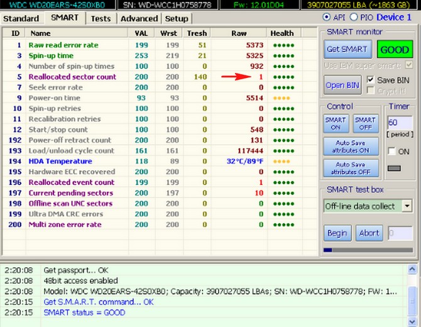Click Auto Save attributes ON button
421x327 pixels.
click(351, 146)
